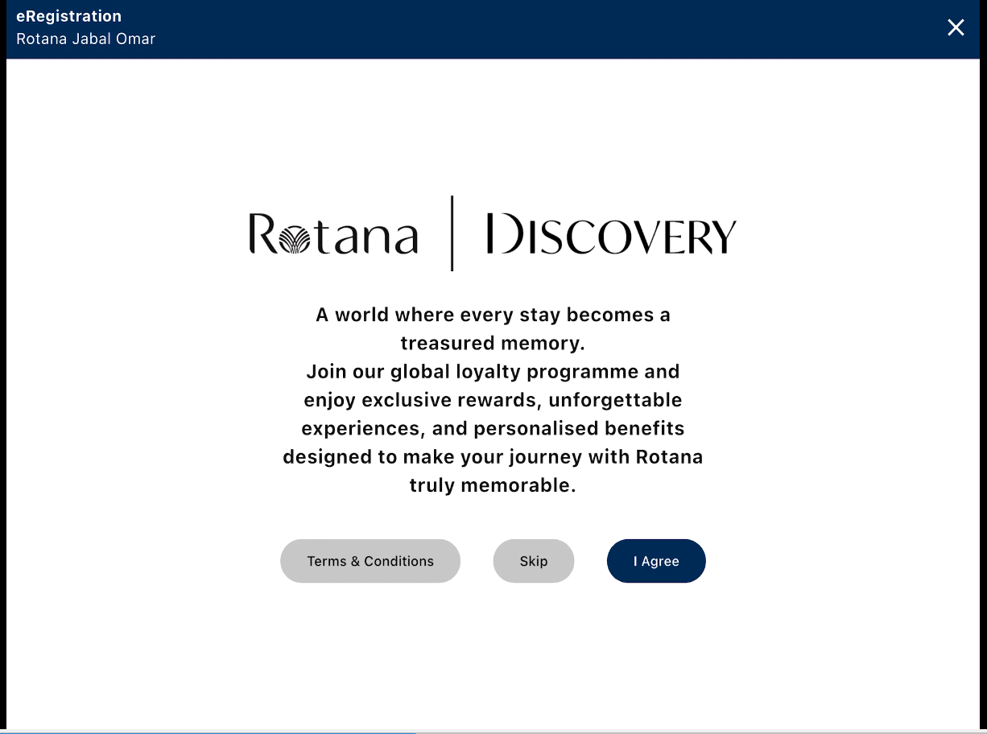The width and height of the screenshot is (987, 734).
Task: Confirm agreement via the dark I Agree pill
Action: [x=656, y=561]
